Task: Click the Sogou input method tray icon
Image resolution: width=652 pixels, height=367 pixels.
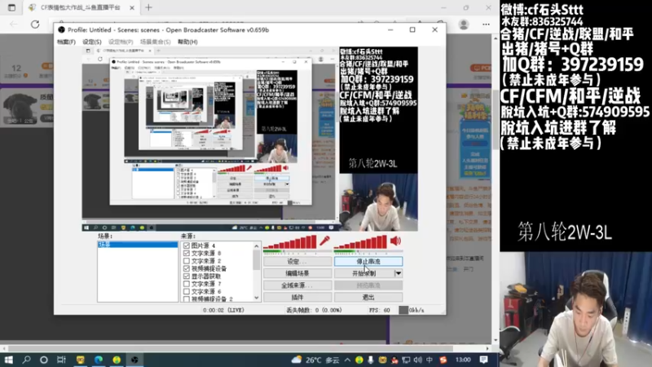Action: point(443,360)
